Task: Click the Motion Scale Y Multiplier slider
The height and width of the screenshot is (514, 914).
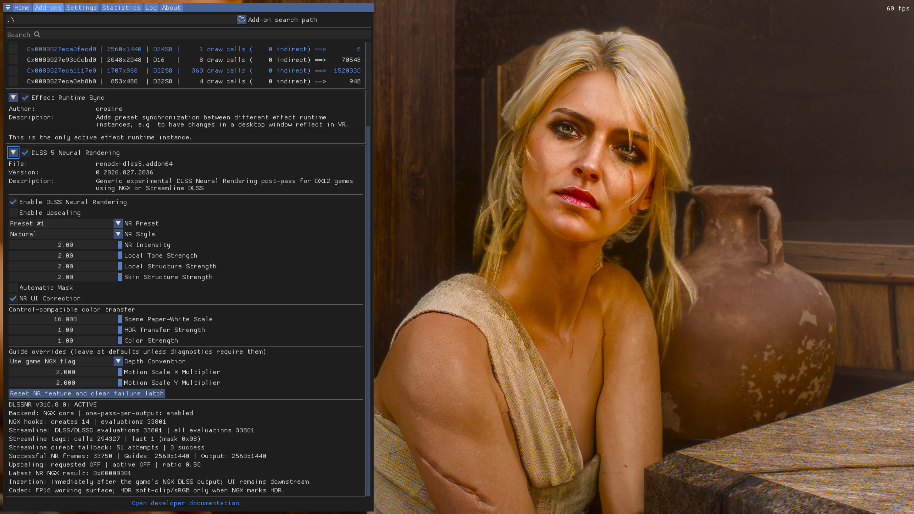Action: (66, 383)
